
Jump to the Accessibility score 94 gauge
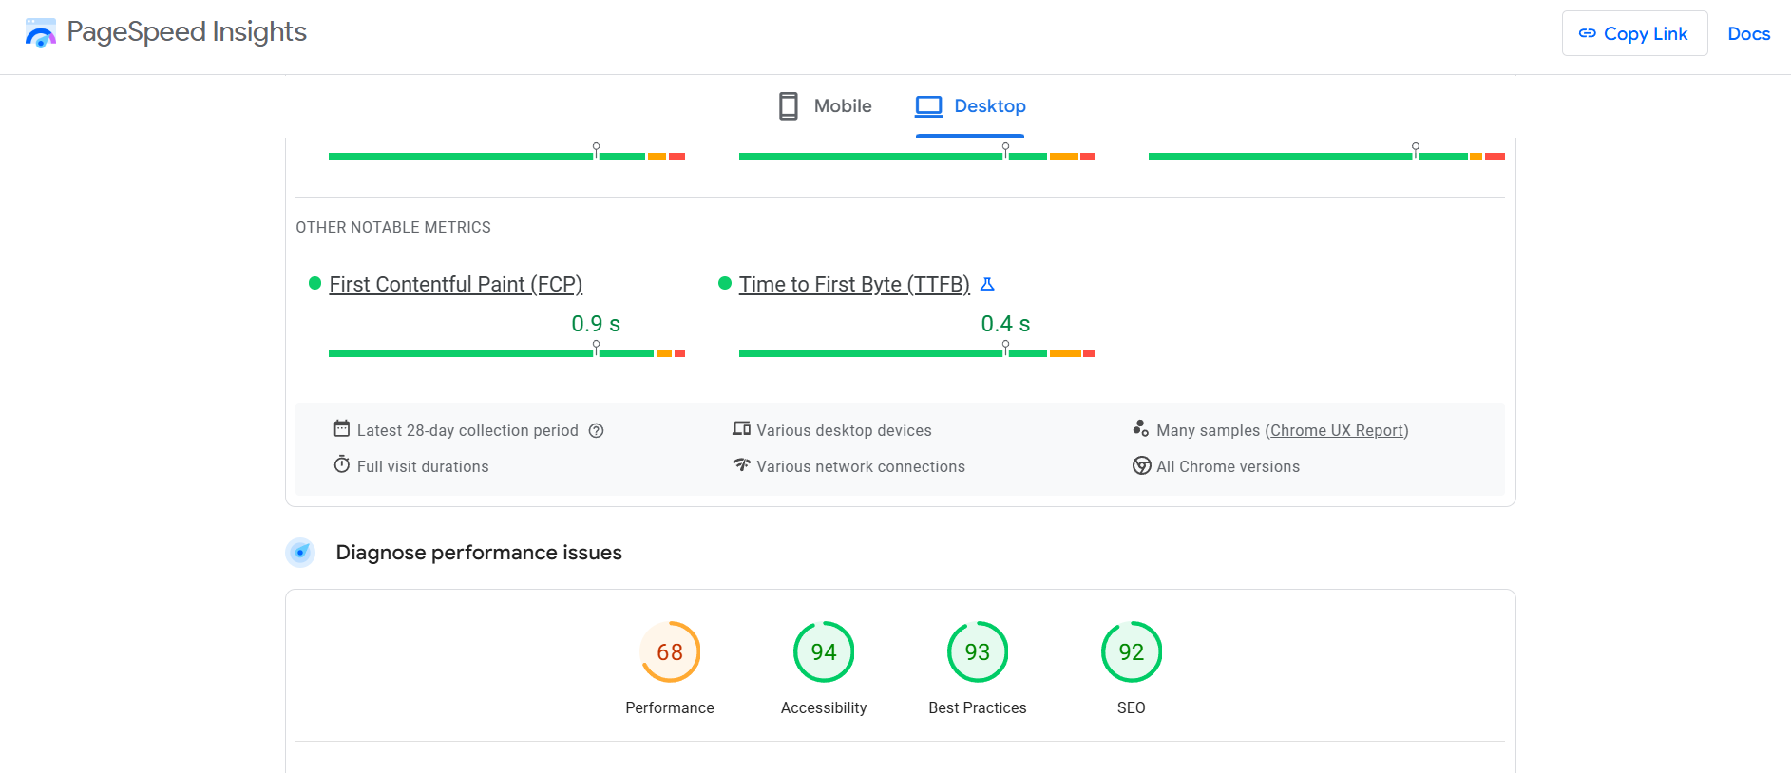tap(824, 652)
